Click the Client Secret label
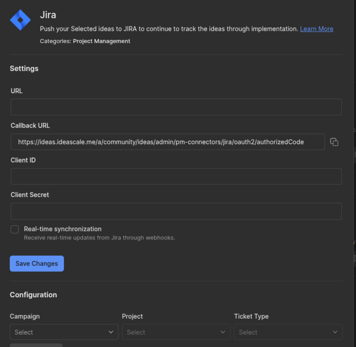 click(x=30, y=195)
